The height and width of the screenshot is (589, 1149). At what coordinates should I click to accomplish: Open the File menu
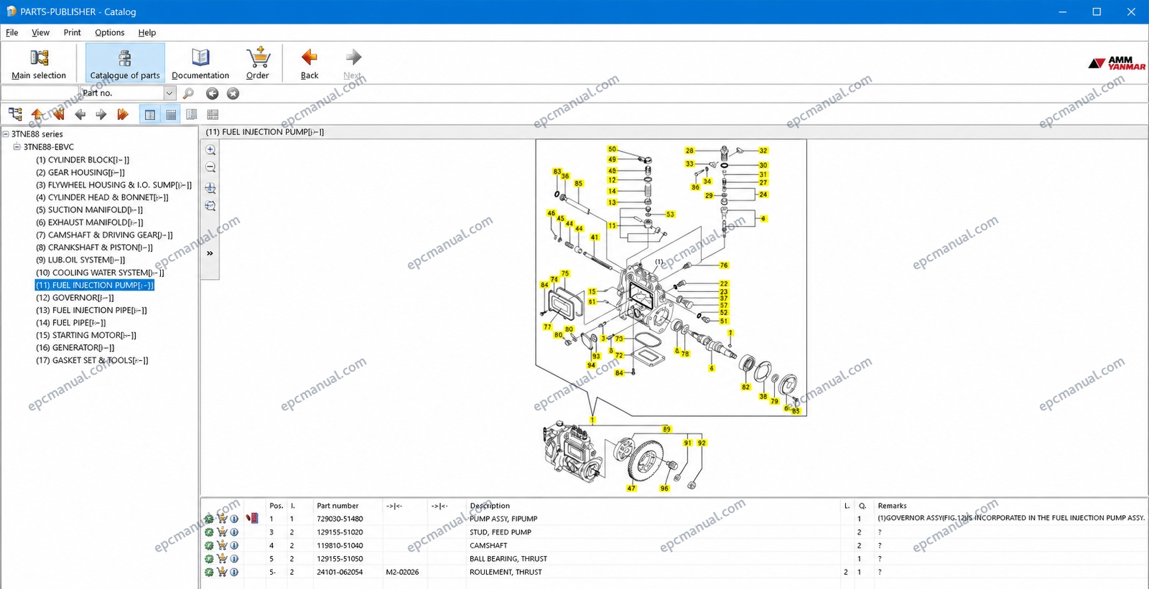point(12,32)
